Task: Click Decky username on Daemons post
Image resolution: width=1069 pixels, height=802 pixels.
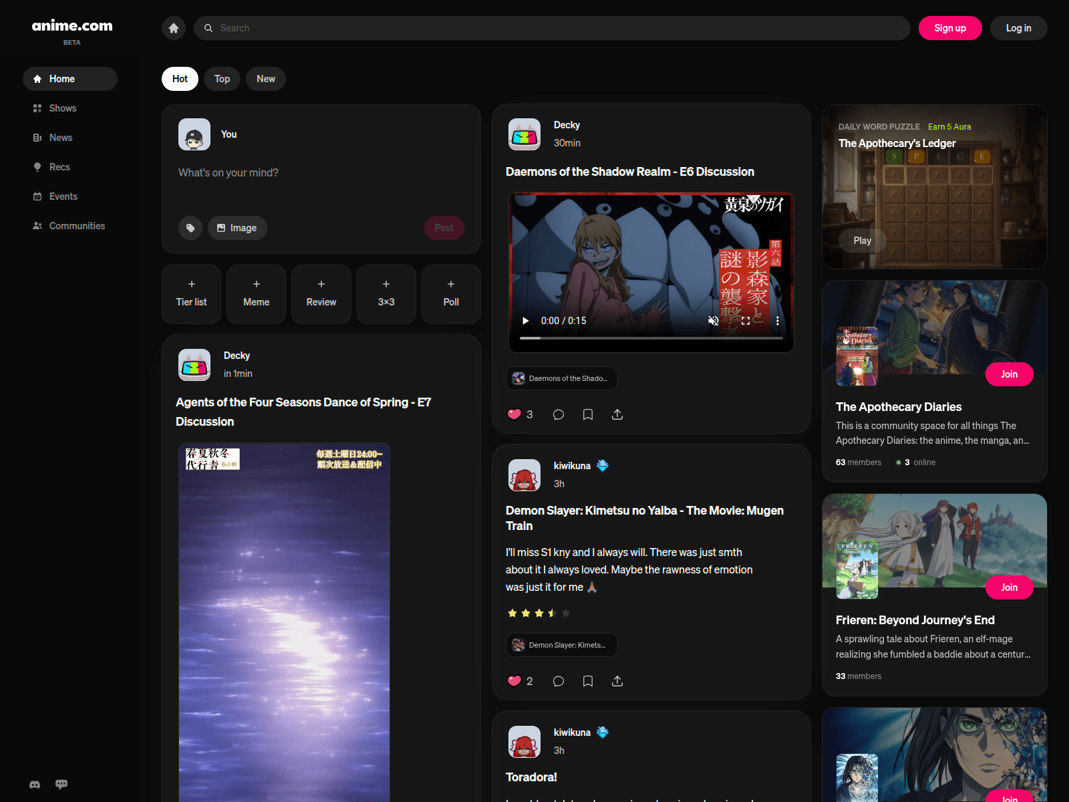Action: point(567,125)
